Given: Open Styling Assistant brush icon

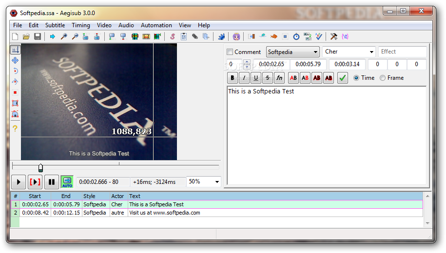Looking at the screenshot, I should click(x=263, y=36).
